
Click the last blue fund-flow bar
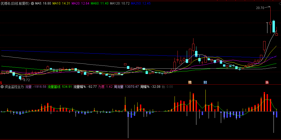[x=276, y=114]
